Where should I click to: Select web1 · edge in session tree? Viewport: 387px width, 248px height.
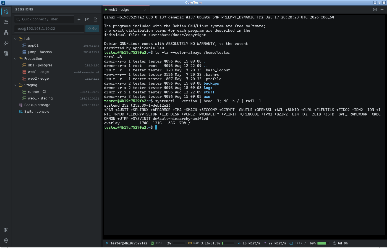[57, 72]
